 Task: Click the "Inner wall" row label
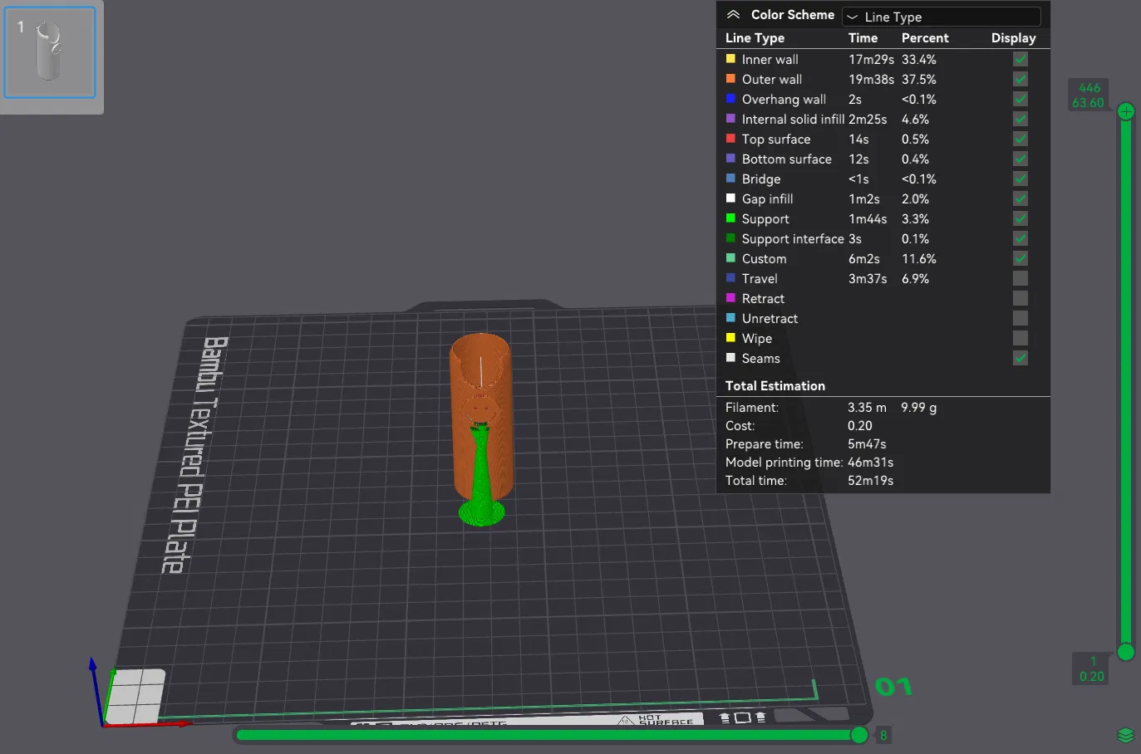pos(770,60)
